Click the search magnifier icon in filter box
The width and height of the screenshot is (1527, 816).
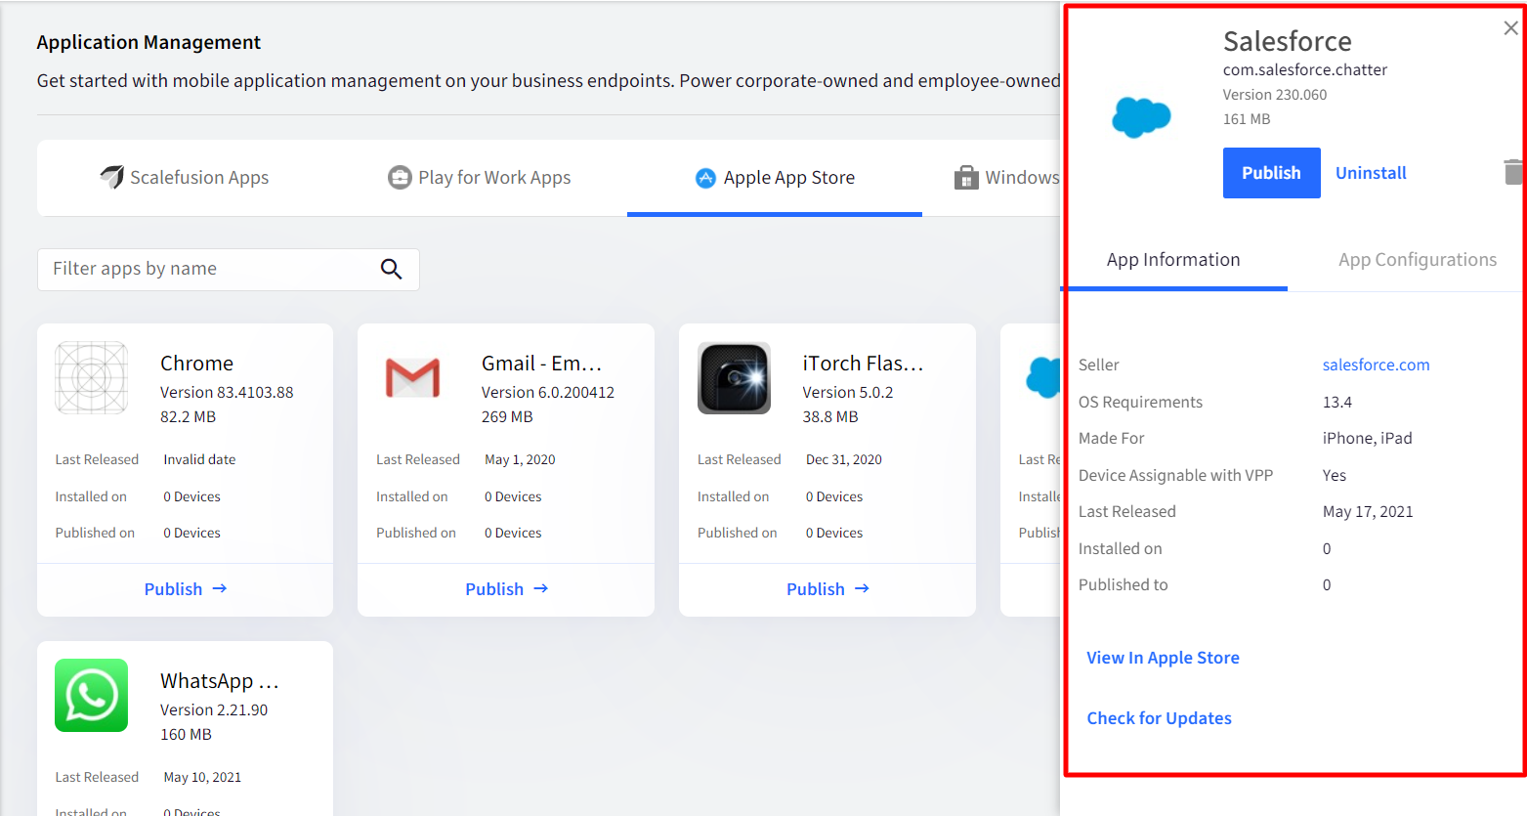(x=391, y=269)
